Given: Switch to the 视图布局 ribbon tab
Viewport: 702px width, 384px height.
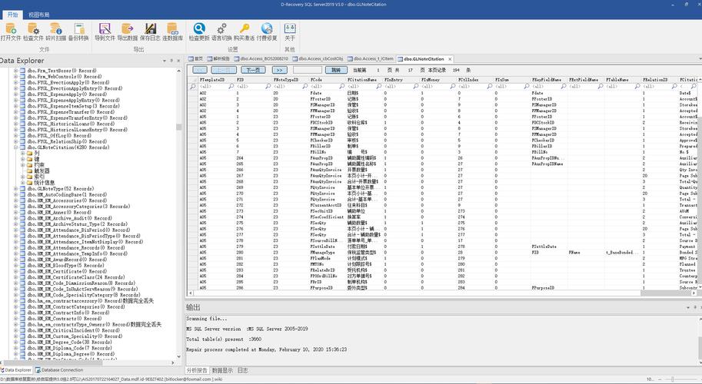Looking at the screenshot, I should coord(39,15).
